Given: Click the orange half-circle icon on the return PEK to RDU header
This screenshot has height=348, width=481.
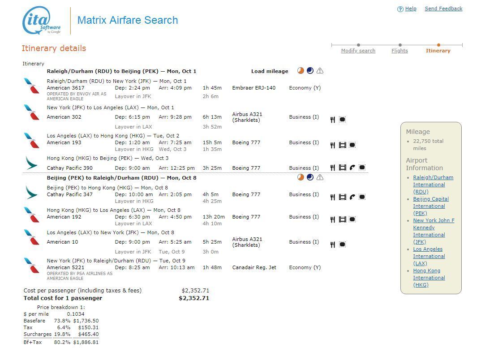Looking at the screenshot, I should [301, 177].
